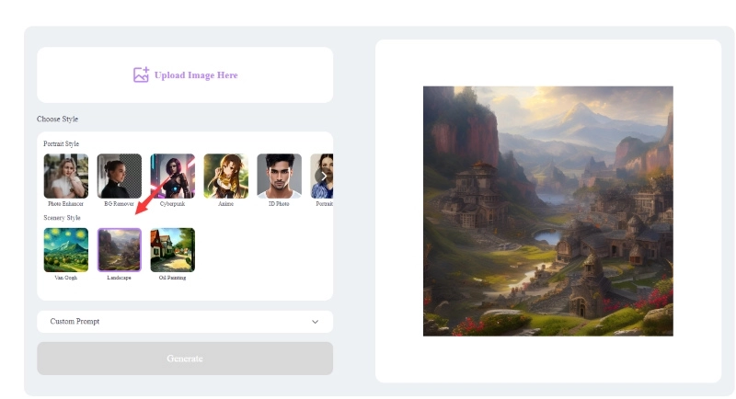Select the Anime style thumbnail
This screenshot has width=736, height=399.
[225, 176]
